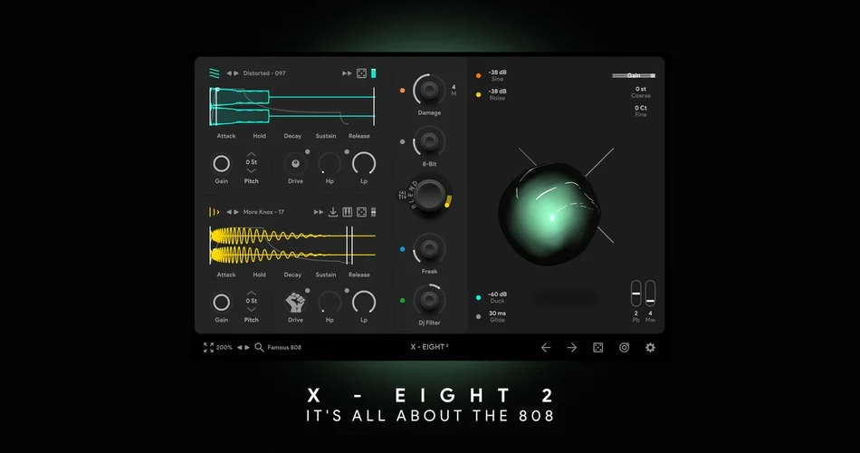Click the Mw mod wheel slider
860x453 pixels.
[650, 294]
